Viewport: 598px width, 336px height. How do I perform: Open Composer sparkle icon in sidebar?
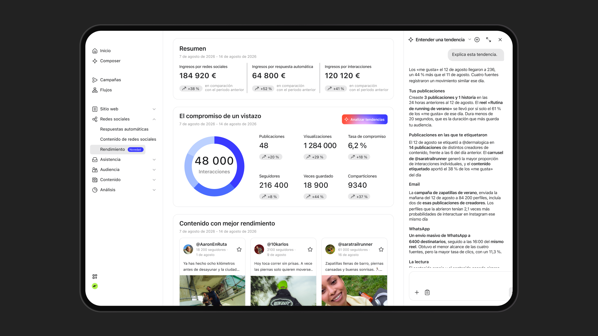point(95,61)
